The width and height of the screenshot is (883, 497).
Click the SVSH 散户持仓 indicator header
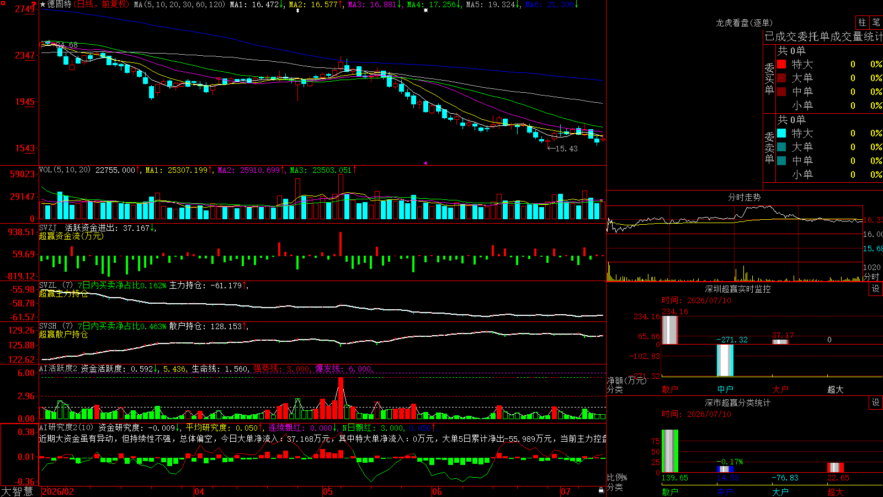pos(143,326)
